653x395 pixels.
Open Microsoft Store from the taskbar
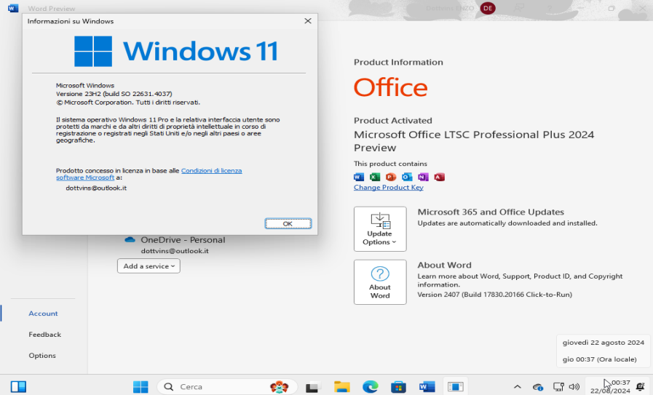click(398, 387)
